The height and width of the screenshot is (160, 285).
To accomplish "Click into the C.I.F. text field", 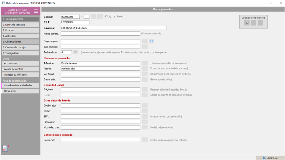I will [x=75, y=22].
